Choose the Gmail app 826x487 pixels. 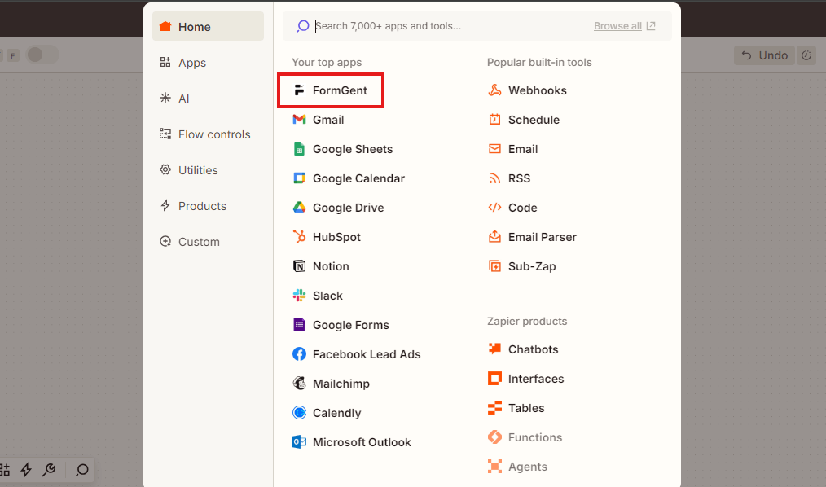pos(319,120)
